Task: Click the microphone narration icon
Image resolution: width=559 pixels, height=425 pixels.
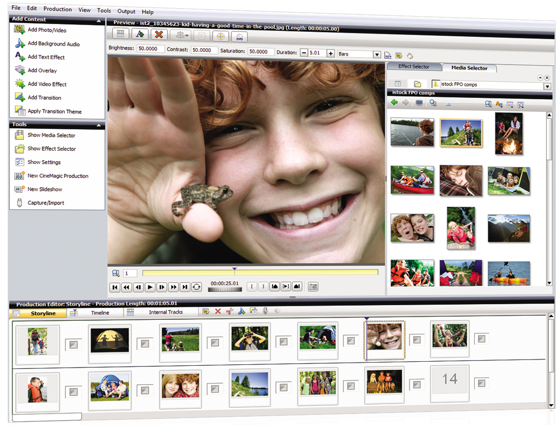Action: pyautogui.click(x=265, y=312)
